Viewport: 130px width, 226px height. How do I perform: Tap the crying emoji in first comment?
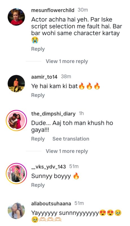pos(35,40)
